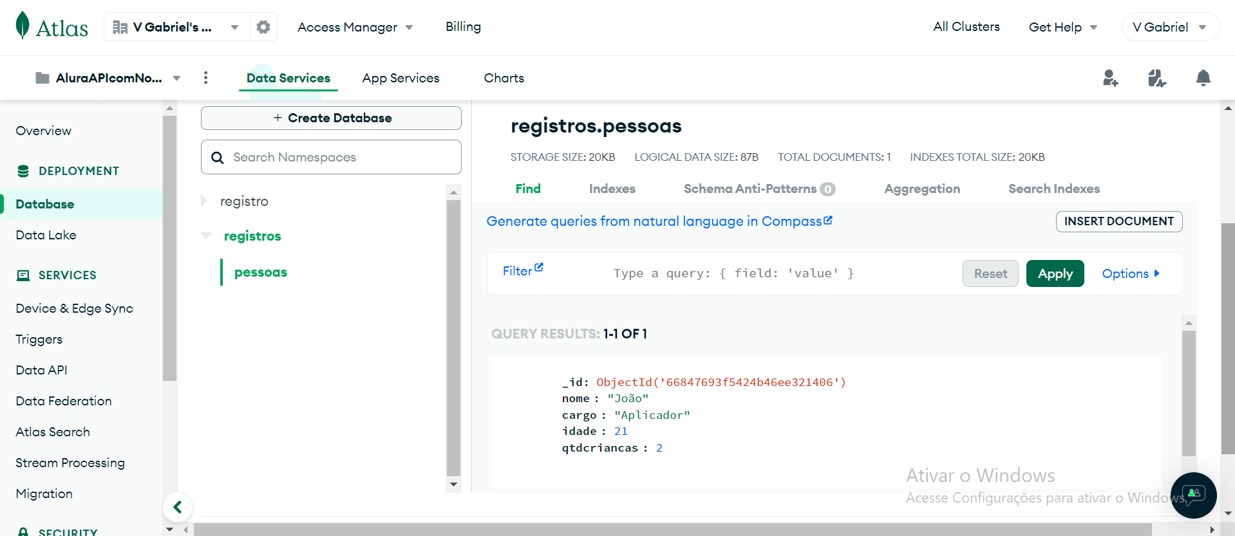Click the horizontal scrollbar at page bottom
1235x536 pixels.
point(672,530)
